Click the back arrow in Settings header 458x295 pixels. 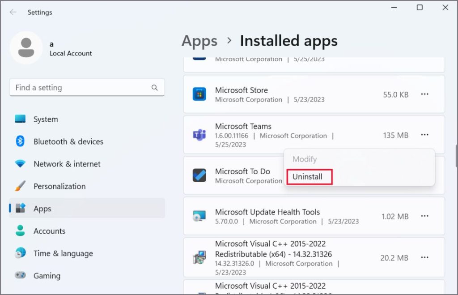(13, 12)
